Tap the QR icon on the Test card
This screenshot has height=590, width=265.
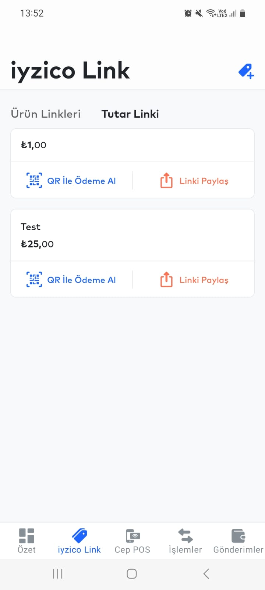[34, 280]
